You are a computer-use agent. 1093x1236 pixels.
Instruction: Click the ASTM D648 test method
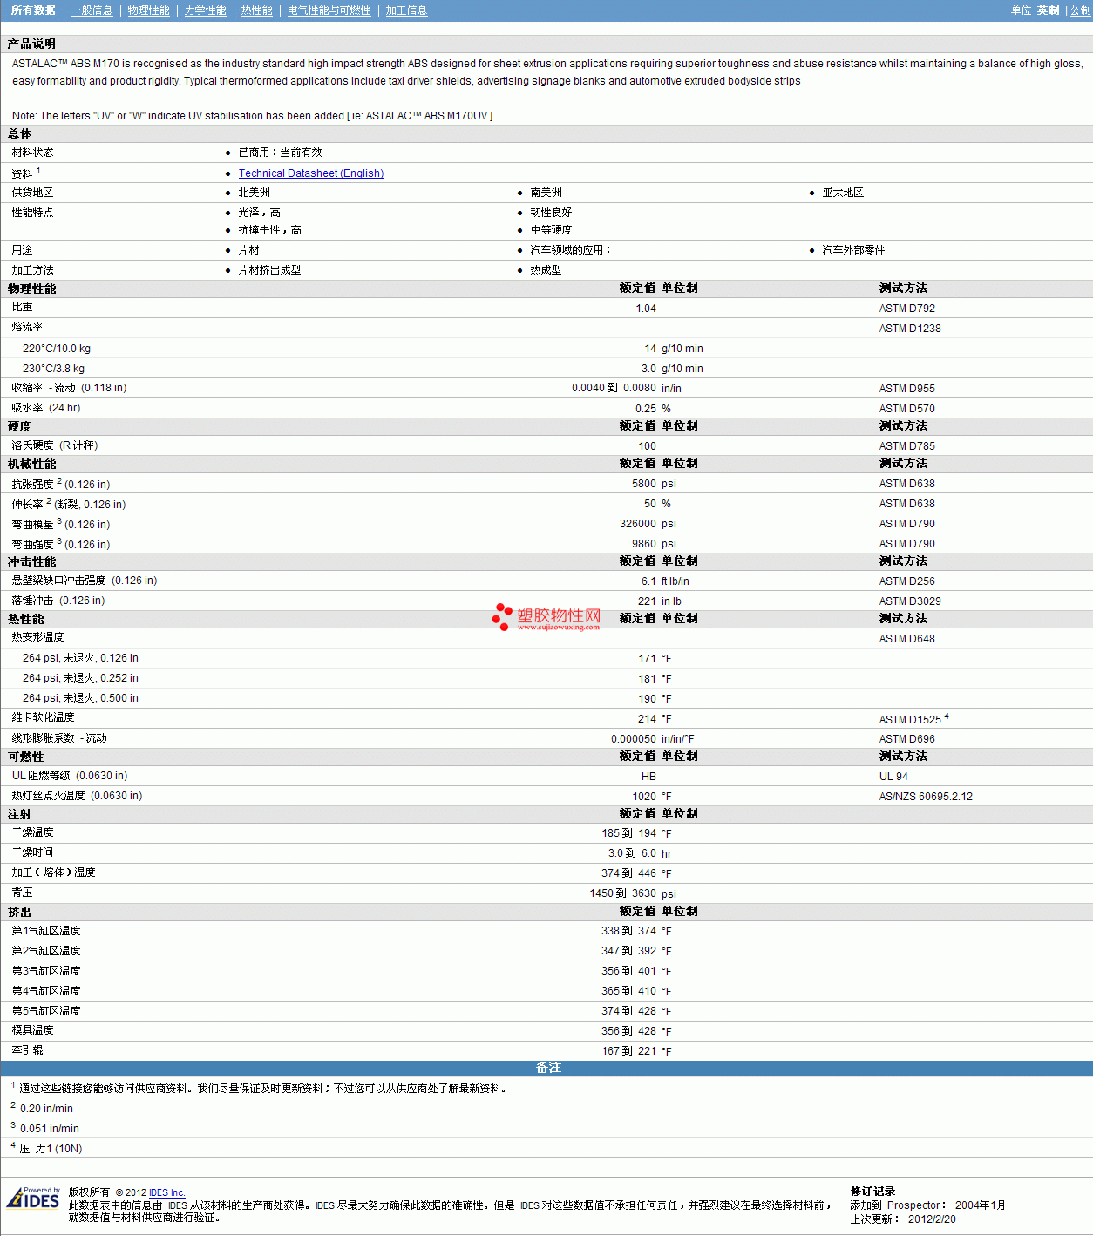point(907,639)
